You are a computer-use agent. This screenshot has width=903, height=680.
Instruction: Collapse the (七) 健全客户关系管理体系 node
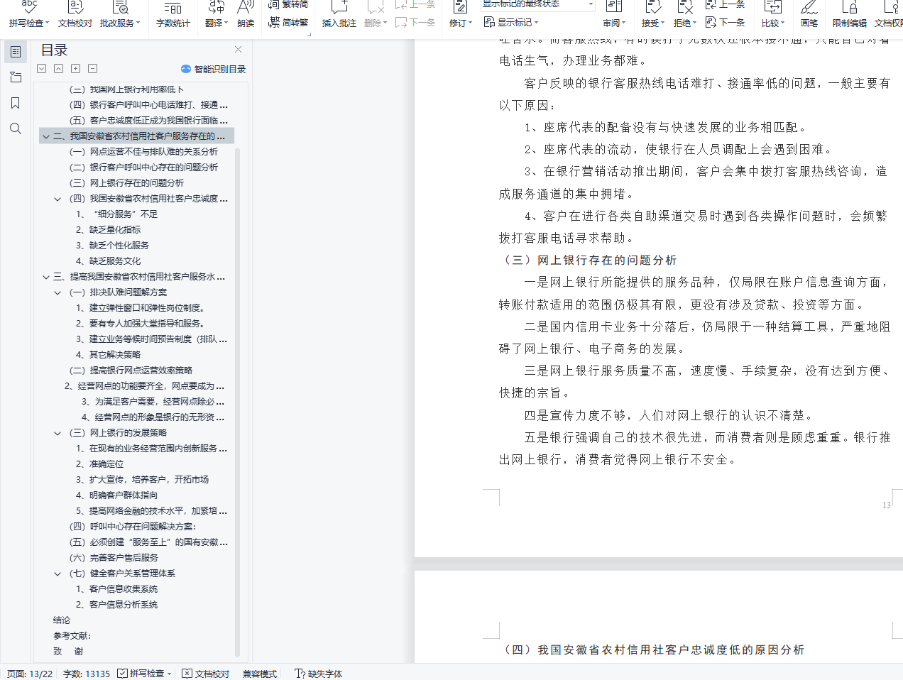(x=58, y=574)
